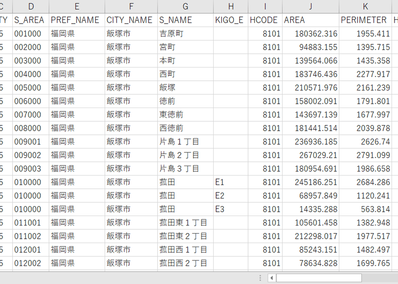Screen dimensions: 398x284
Task: Select KIGO_E cell E2
Action: 231,195
